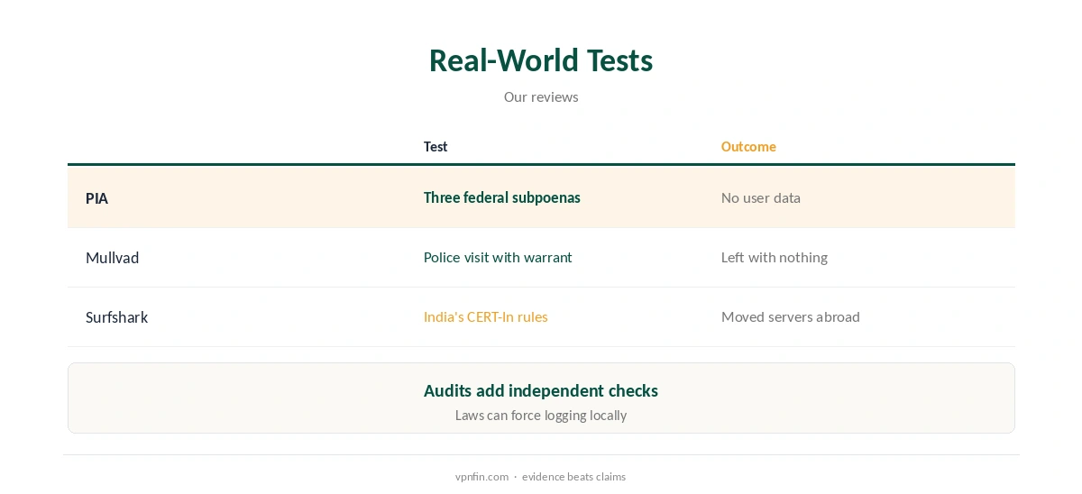
Task: Open the vpnfin.com footer link
Action: [481, 477]
